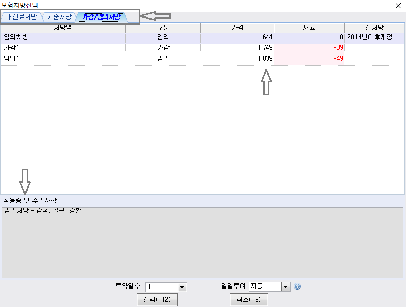
Task: Expand the 투약일수 dropdown arrow
Action: point(182,287)
